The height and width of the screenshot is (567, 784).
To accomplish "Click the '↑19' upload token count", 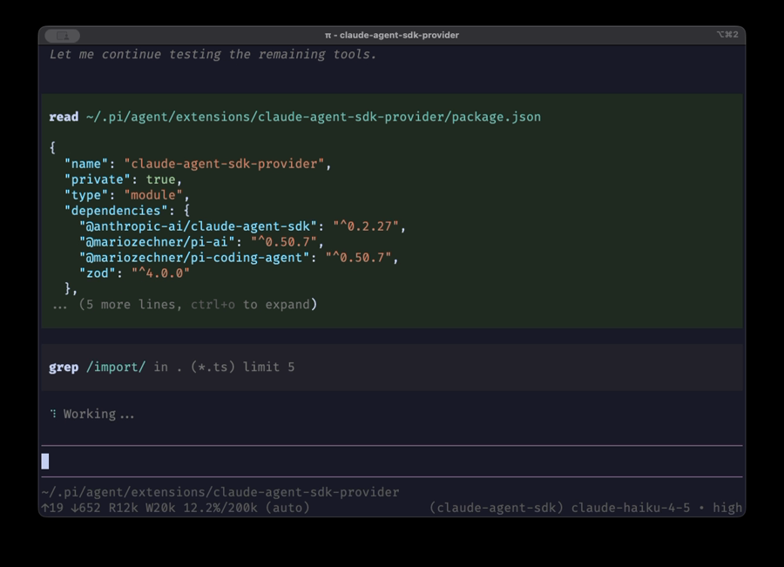I will click(52, 508).
